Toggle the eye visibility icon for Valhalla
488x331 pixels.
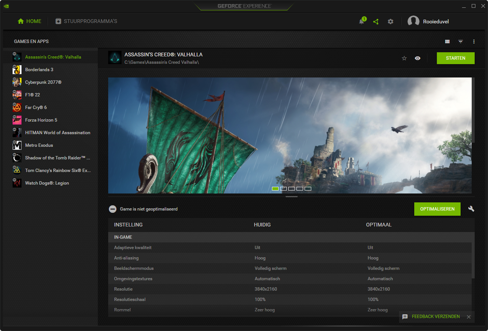coord(418,58)
